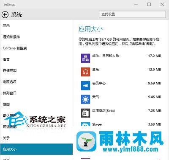Open 存储感知 settings
This screenshot has width=169, height=160.
pos(10,70)
